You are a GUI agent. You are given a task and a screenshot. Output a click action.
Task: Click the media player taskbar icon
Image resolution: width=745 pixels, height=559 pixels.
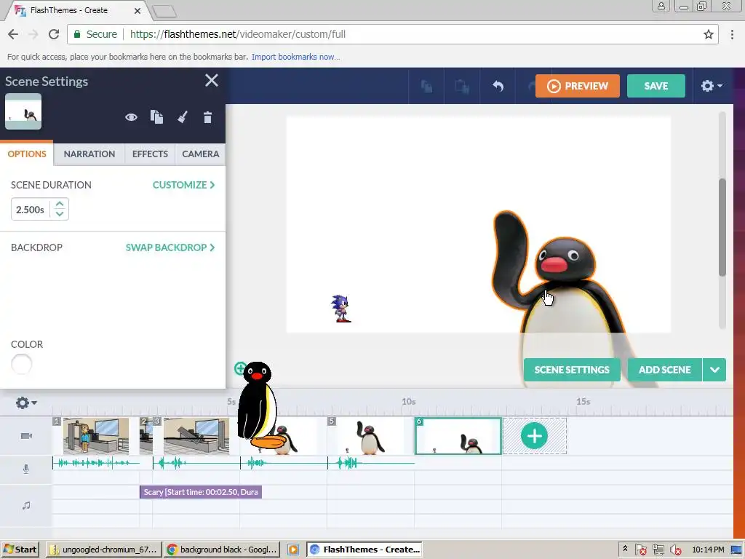coord(293,550)
